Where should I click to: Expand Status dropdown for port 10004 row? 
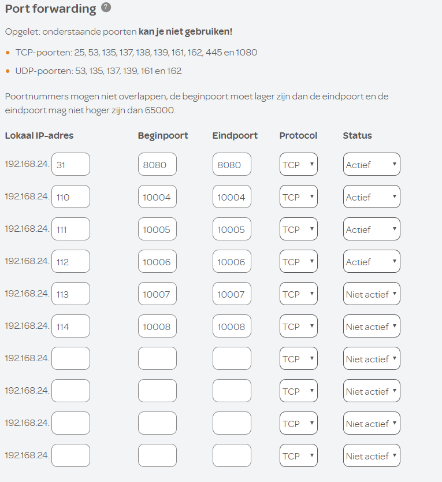pos(372,197)
